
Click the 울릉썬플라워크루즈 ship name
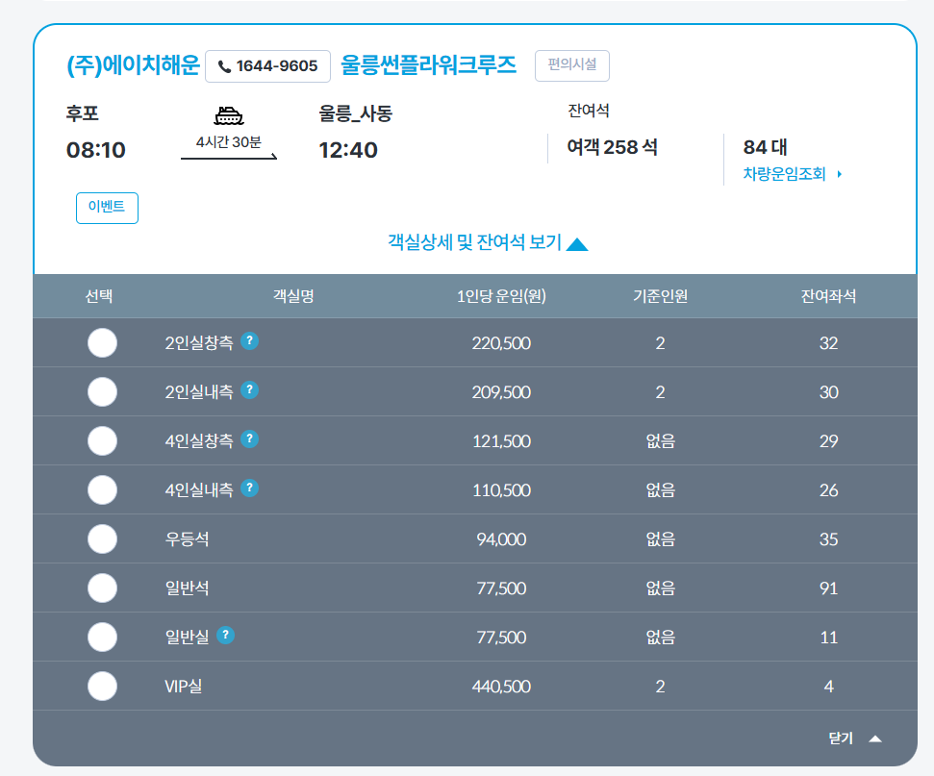click(x=428, y=65)
